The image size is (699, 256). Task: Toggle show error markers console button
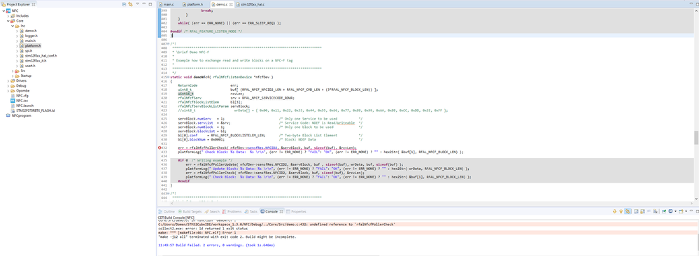coord(627,211)
